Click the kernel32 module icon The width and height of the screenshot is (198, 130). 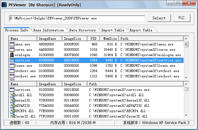pyautogui.click(x=12, y=100)
